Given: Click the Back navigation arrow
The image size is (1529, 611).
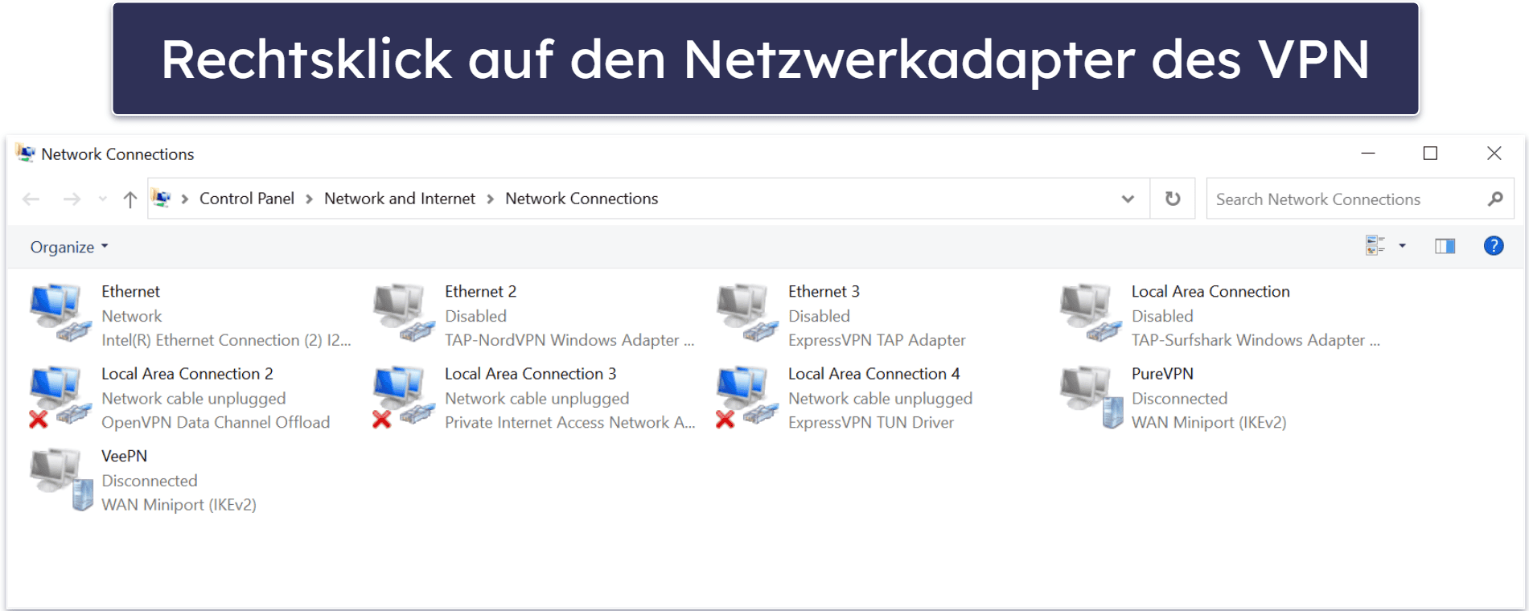Looking at the screenshot, I should click(31, 199).
